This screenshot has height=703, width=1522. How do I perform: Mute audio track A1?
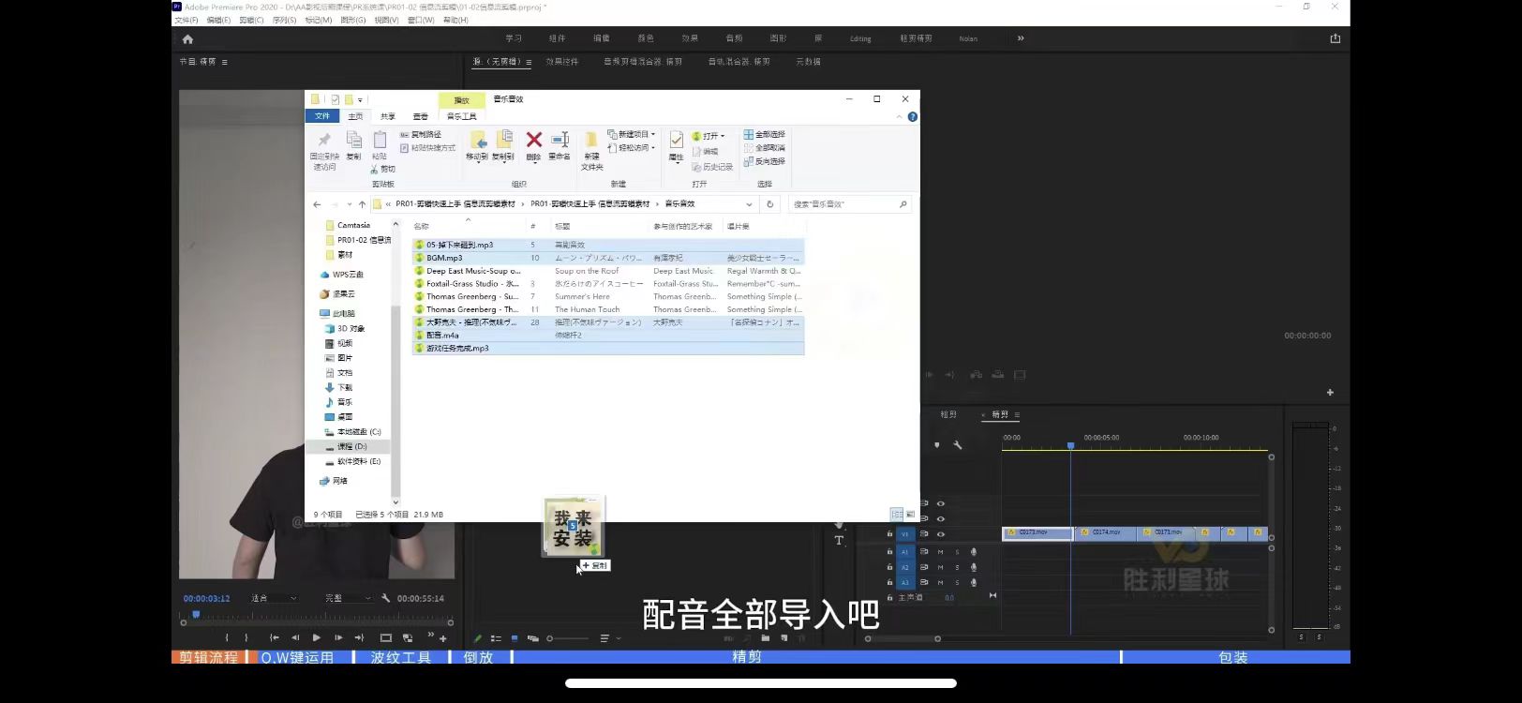coord(940,552)
